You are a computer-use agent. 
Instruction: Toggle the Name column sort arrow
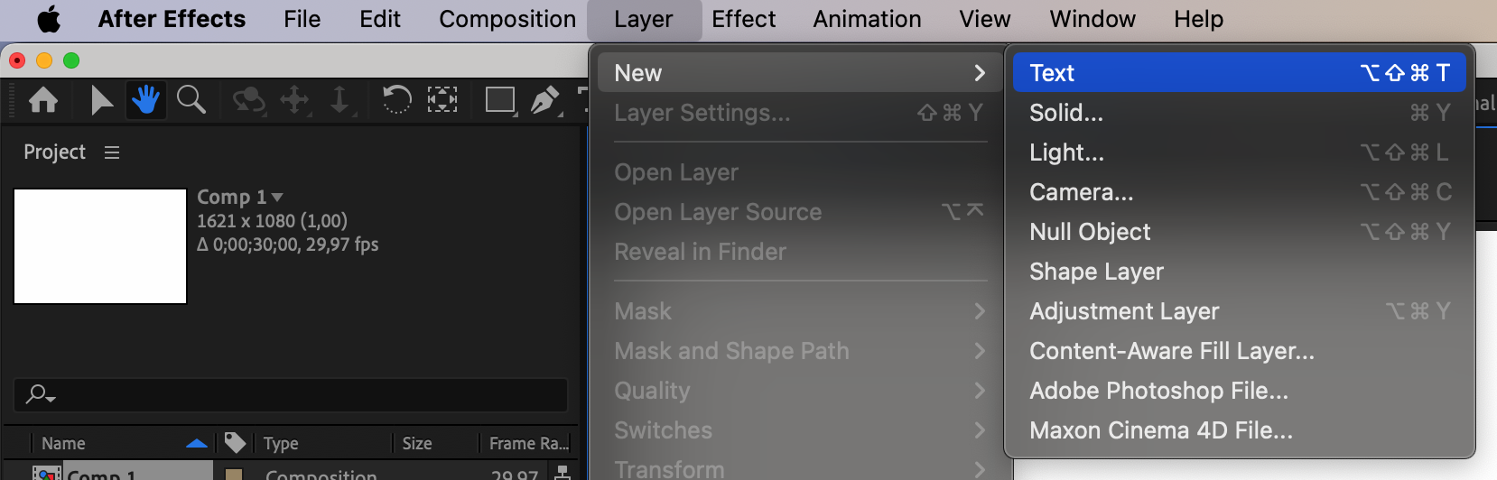196,443
